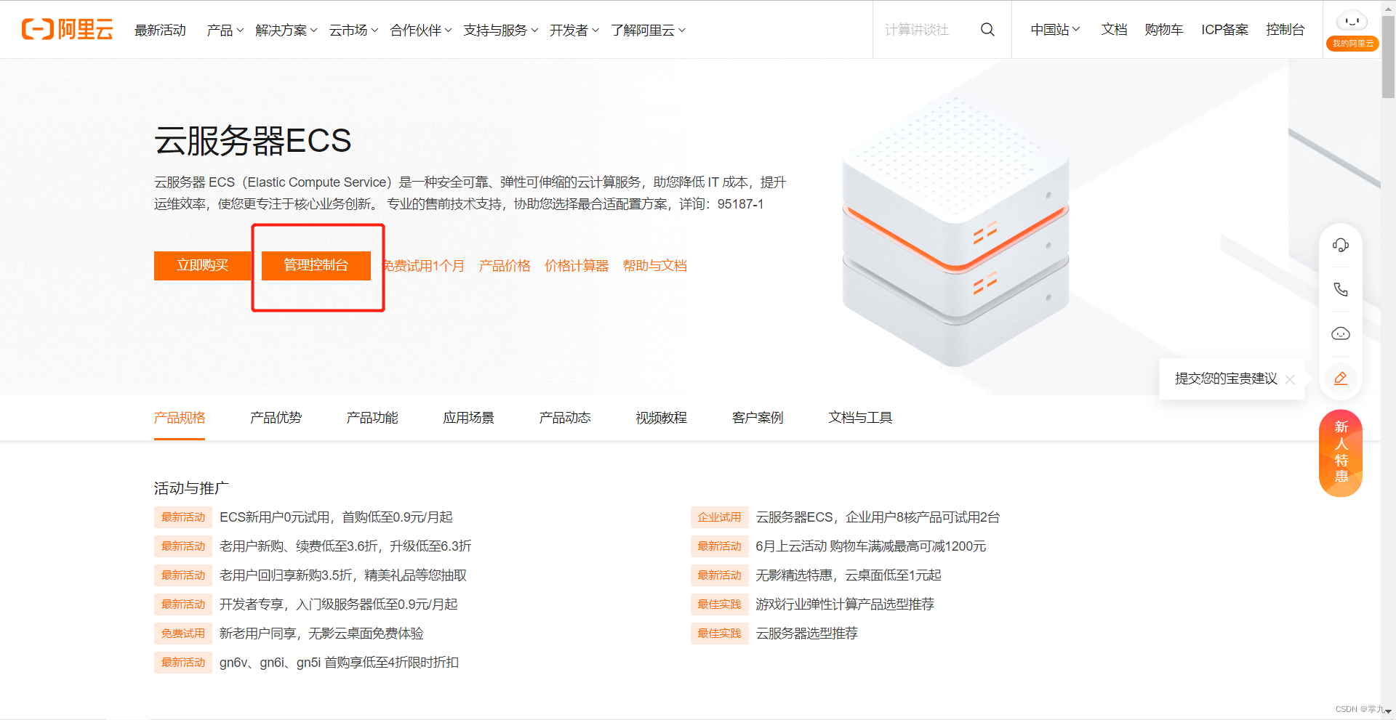Click the 计算讲谈社 search field
Screen dimensions: 1396x720
point(918,30)
